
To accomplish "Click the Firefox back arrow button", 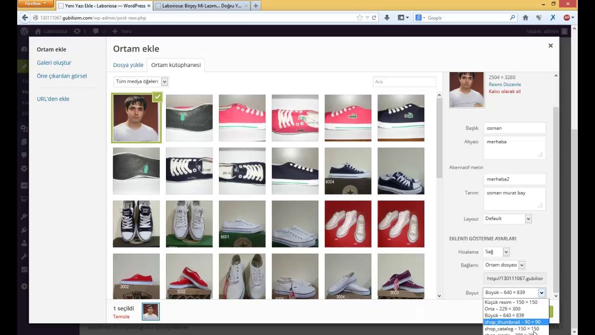I will click(x=25, y=18).
